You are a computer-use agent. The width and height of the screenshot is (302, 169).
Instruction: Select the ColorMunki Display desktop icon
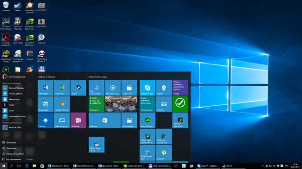[x=6, y=56]
